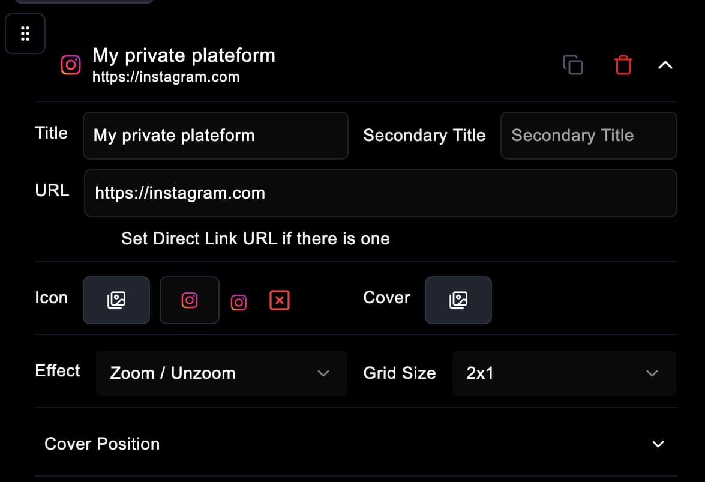The height and width of the screenshot is (482, 705).
Task: Delete the link with the red trash icon
Action: [x=623, y=65]
